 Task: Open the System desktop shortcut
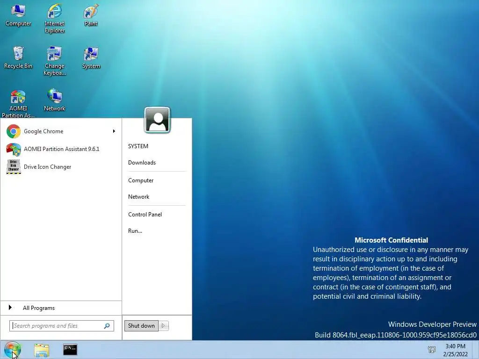[91, 57]
